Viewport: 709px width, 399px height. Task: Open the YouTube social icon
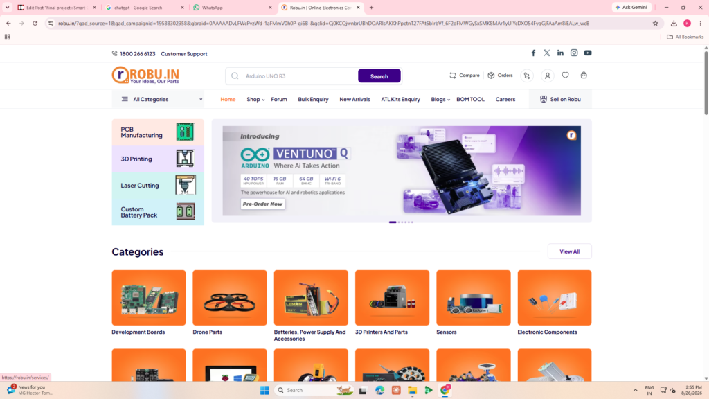(588, 53)
